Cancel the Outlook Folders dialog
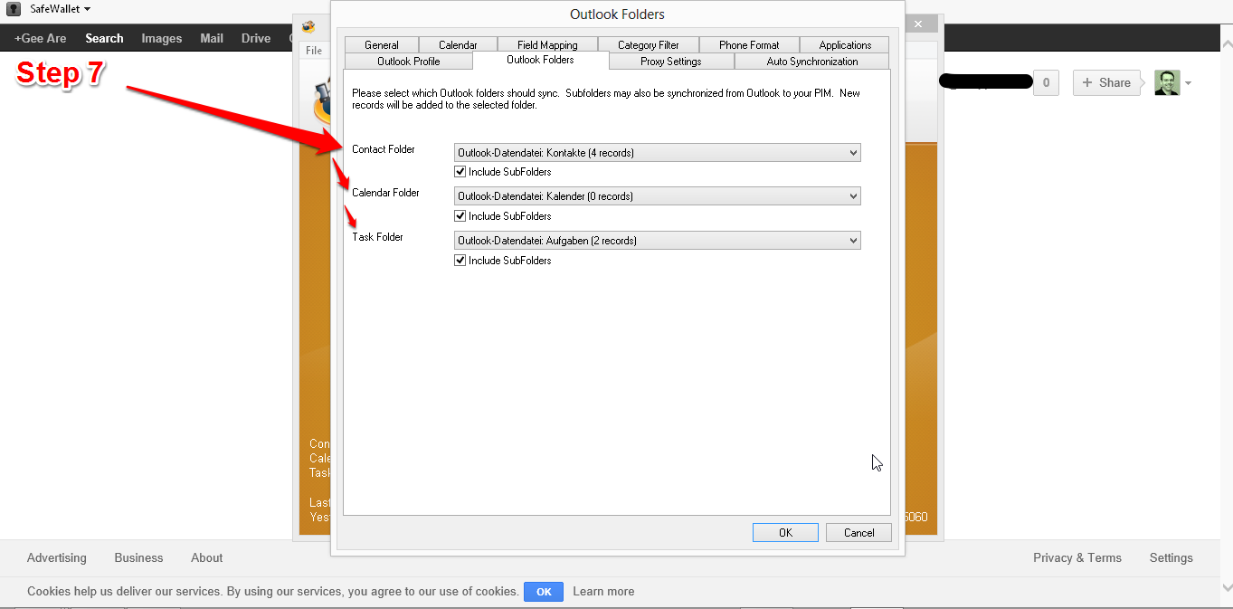1233x609 pixels. pos(858,533)
